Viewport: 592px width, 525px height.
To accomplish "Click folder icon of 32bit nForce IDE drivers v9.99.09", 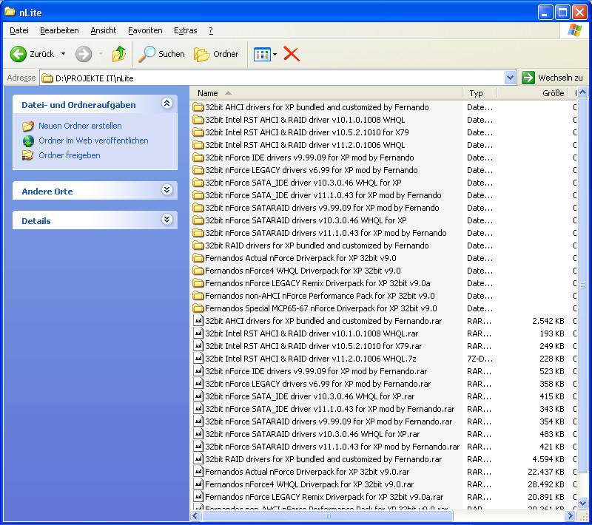I will click(198, 157).
